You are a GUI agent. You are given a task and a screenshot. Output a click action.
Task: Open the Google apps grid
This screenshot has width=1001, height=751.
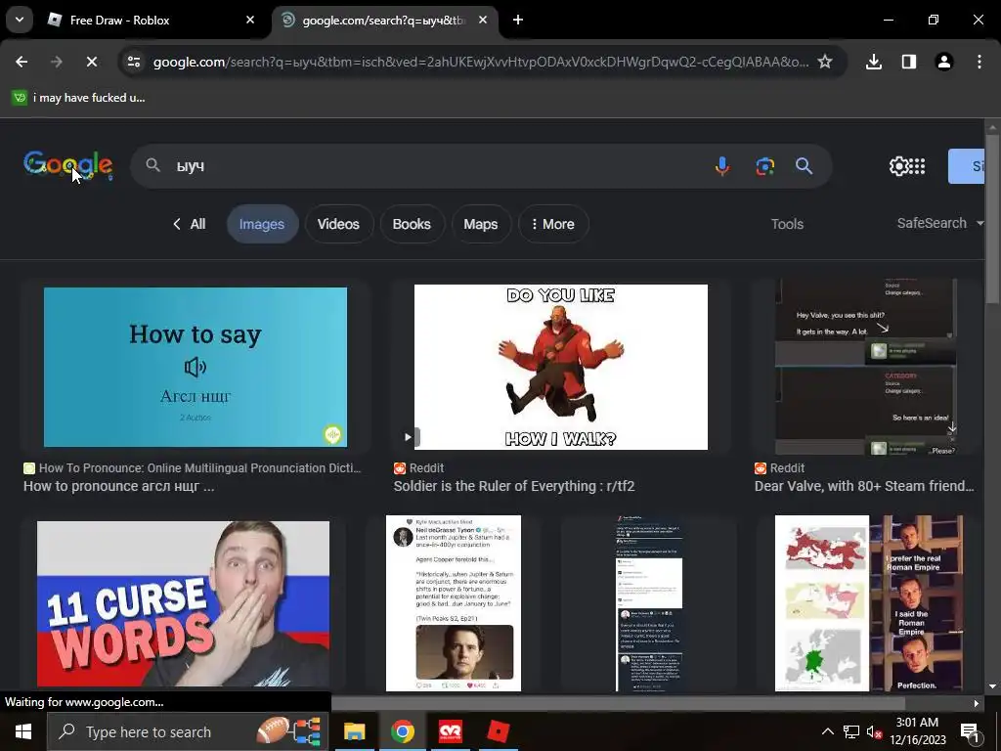pyautogui.click(x=917, y=166)
